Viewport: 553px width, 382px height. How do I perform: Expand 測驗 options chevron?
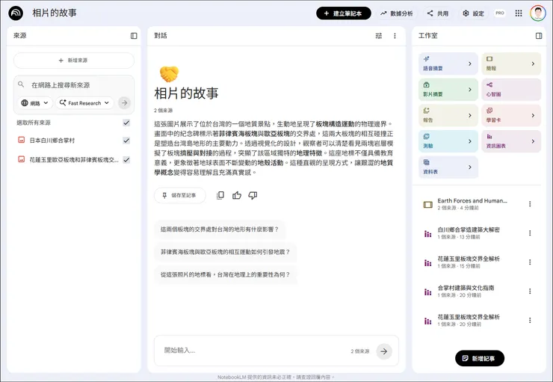click(x=470, y=141)
